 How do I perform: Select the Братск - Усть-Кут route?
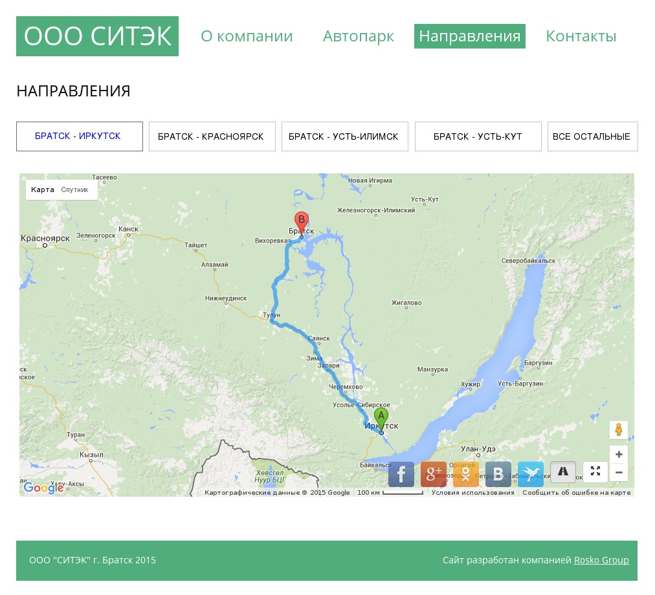pos(478,136)
